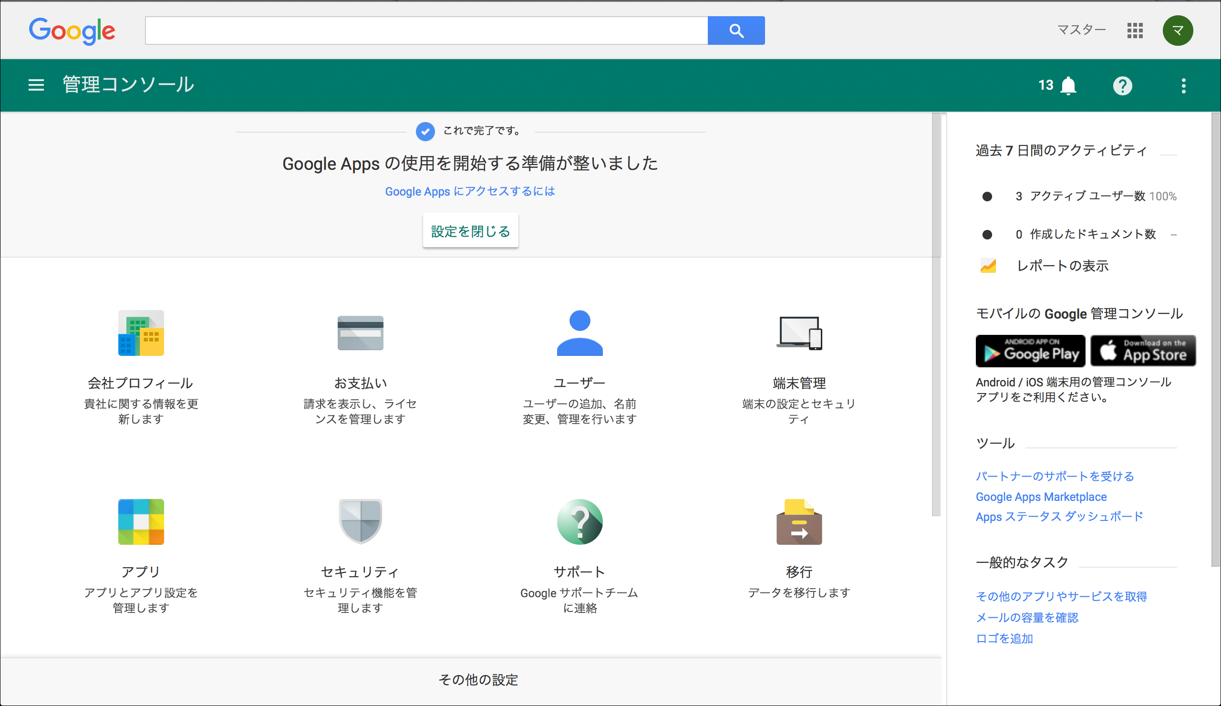Click アプリ title text
Screen dimensions: 1221x706
pyautogui.click(x=141, y=572)
